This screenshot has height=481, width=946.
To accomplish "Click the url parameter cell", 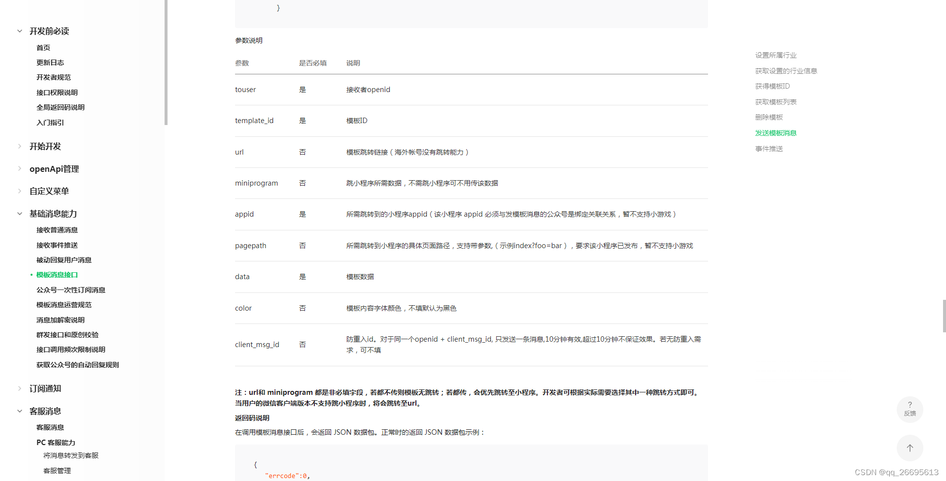I will 239,152.
